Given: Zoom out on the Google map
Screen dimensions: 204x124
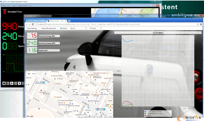Looking at the screenshot, I should pyautogui.click(x=111, y=114).
